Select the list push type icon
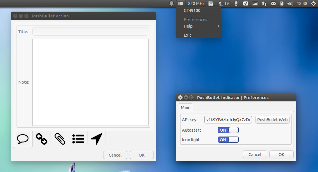This screenshot has width=318, height=172. pyautogui.click(x=78, y=139)
